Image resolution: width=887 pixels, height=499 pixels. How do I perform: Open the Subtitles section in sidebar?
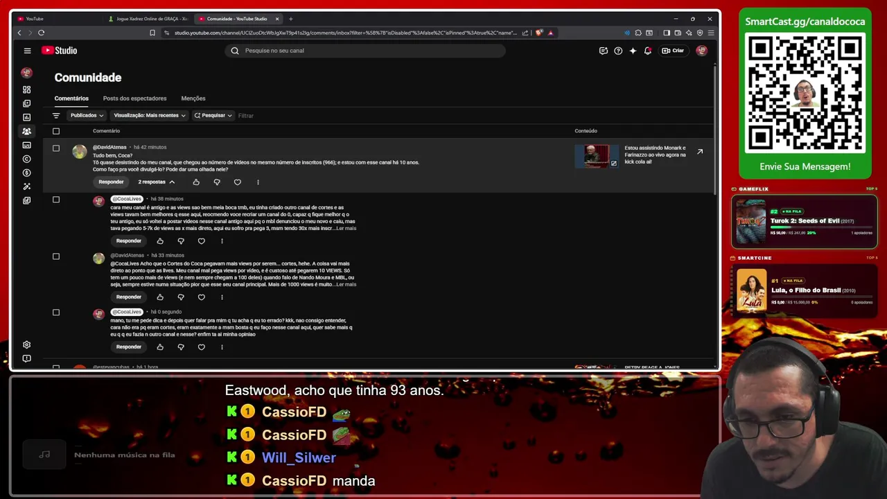[26, 145]
